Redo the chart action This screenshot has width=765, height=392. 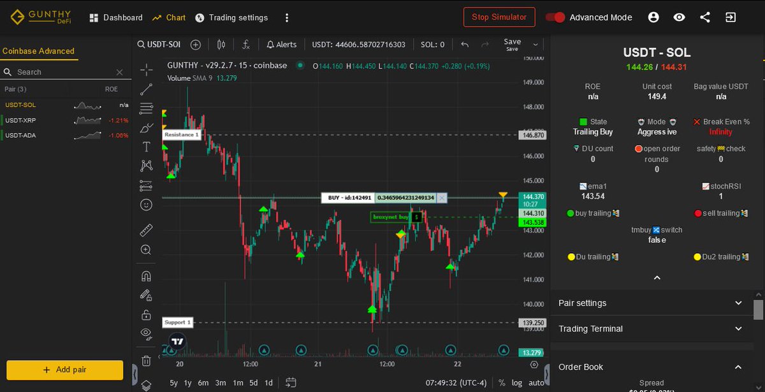485,45
